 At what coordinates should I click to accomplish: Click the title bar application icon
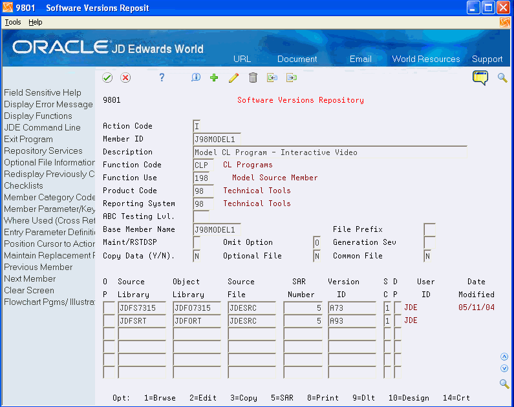[8, 7]
